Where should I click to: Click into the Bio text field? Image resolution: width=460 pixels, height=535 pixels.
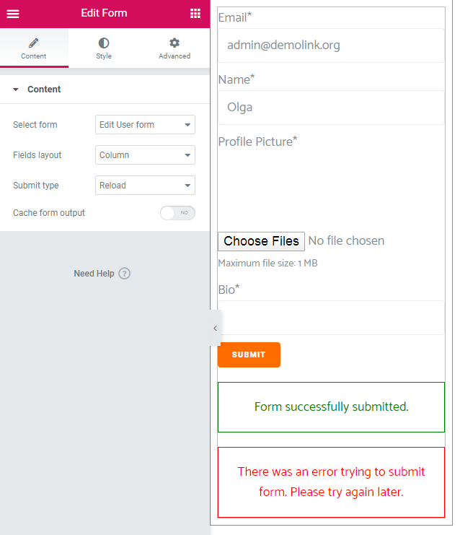331,318
